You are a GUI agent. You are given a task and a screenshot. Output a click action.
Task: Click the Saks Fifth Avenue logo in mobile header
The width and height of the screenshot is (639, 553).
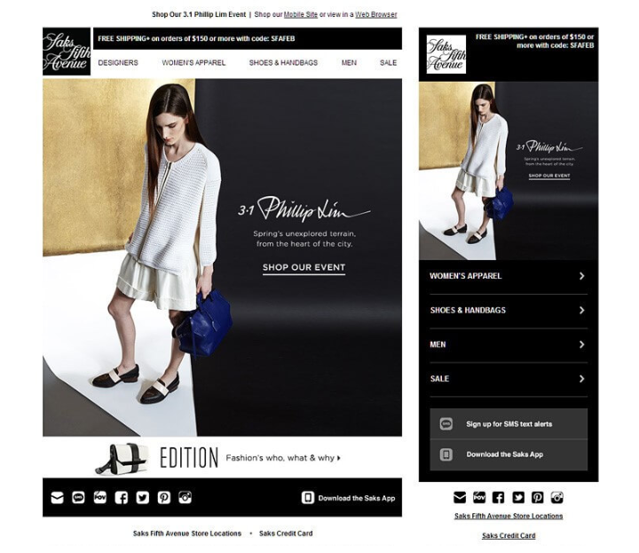(446, 54)
